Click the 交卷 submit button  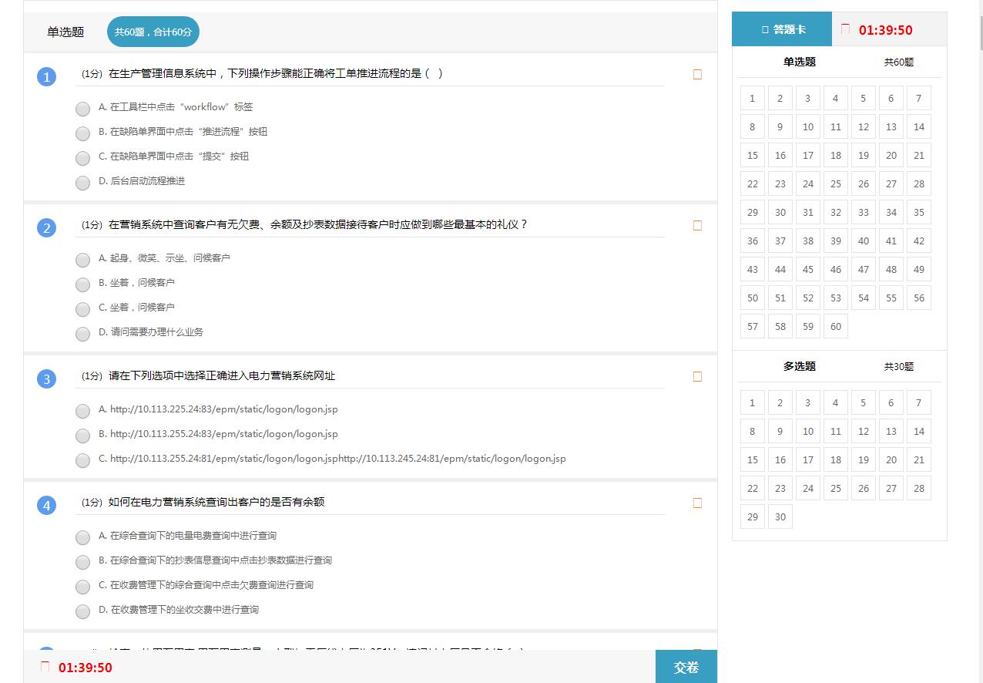tap(686, 666)
